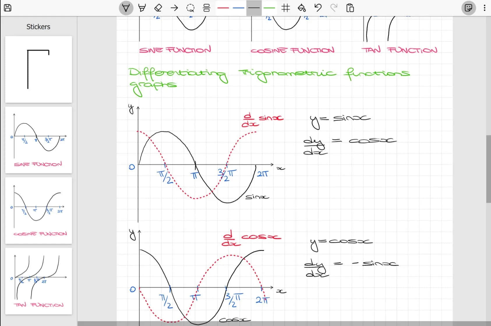The image size is (491, 326).
Task: Activate the lasso selection tool
Action: pyautogui.click(x=190, y=8)
